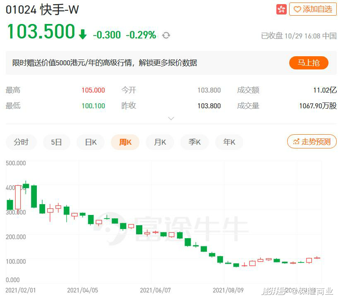Click the 成交额 value 11.02亿
The image size is (338, 298).
click(325, 90)
